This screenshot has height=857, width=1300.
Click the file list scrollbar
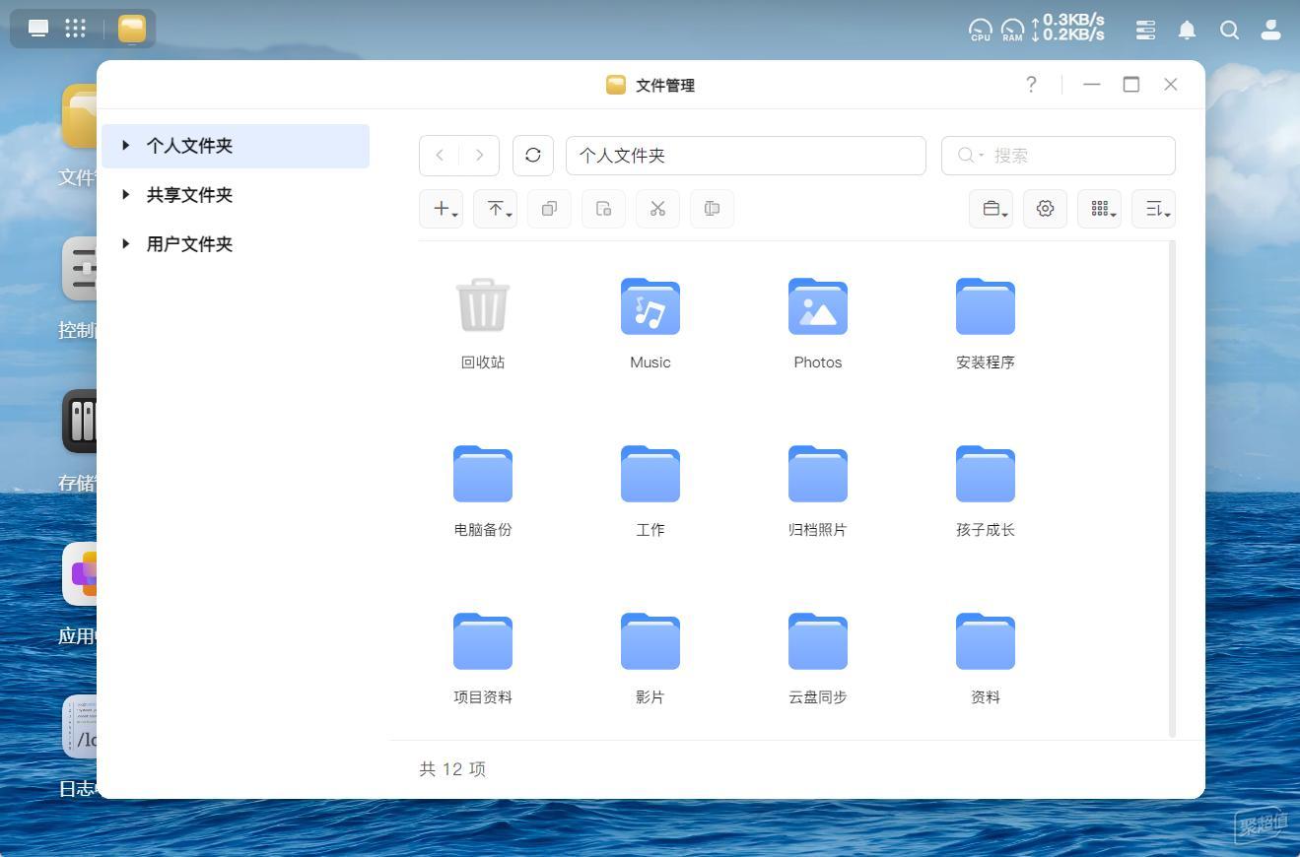point(1172,489)
